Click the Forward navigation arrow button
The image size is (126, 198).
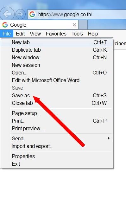20,14
